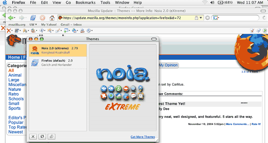Select Firefox (default) theme in list

pyautogui.click(x=58, y=63)
